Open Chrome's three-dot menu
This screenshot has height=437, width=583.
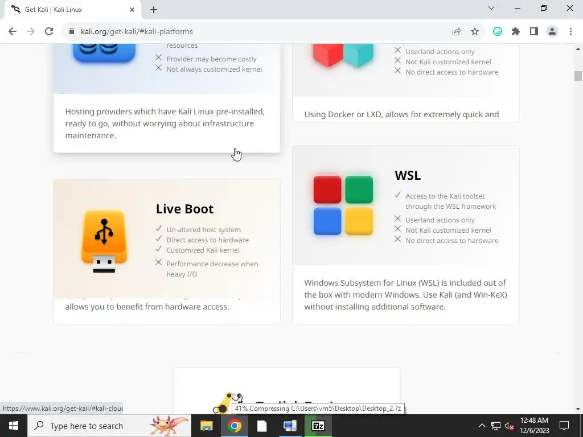(570, 32)
